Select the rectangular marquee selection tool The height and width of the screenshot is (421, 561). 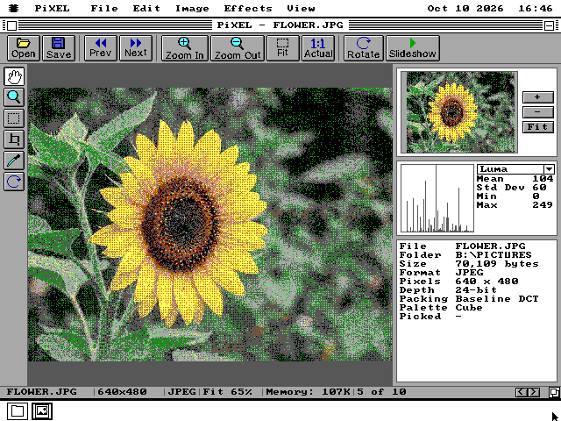(x=14, y=118)
